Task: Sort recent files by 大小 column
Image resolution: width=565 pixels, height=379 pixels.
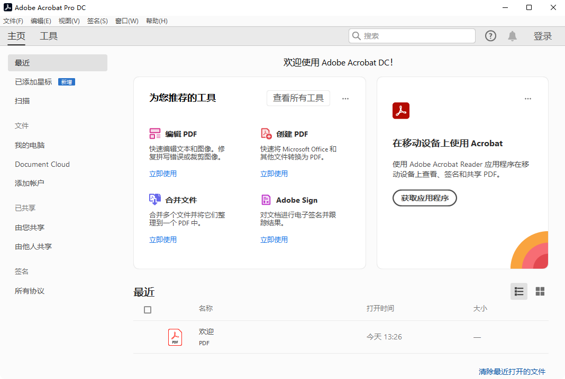Action: (x=480, y=308)
